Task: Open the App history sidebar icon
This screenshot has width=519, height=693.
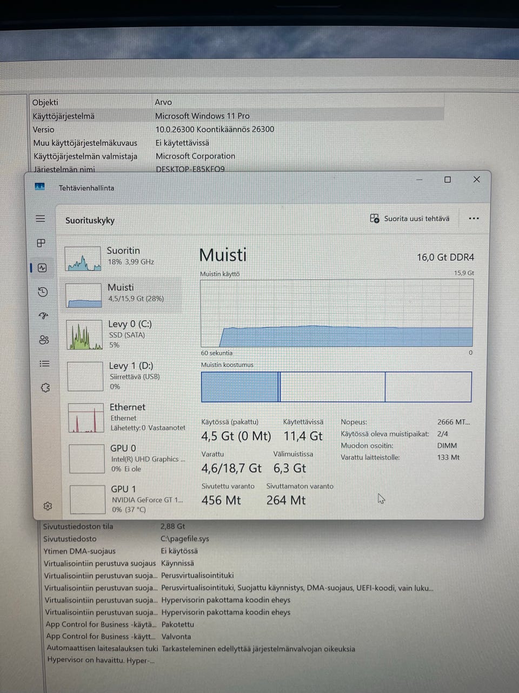Action: 43,292
